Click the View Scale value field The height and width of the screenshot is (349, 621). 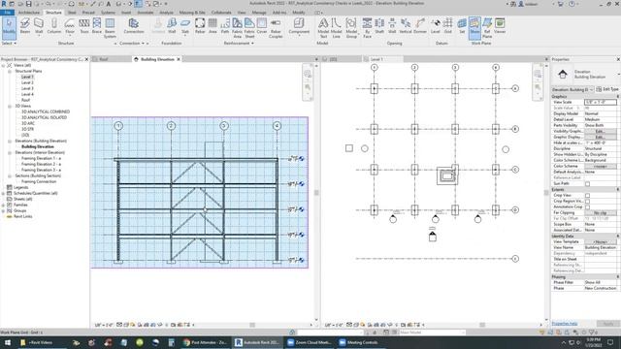[x=601, y=102]
